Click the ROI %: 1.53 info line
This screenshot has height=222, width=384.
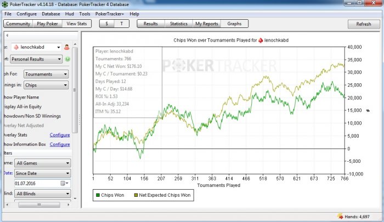click(106, 96)
